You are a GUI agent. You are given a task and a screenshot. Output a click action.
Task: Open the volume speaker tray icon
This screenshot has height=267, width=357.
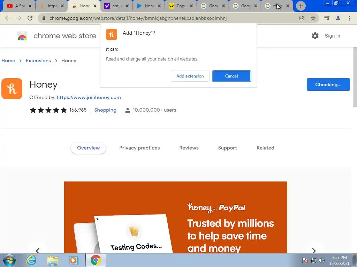[x=322, y=260]
